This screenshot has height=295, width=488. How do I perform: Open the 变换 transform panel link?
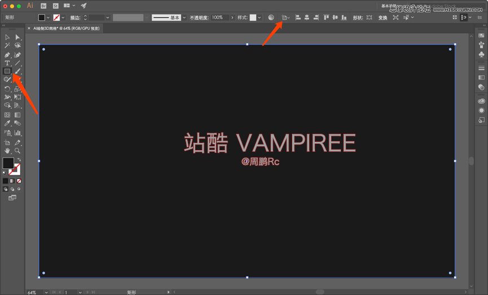click(x=383, y=17)
